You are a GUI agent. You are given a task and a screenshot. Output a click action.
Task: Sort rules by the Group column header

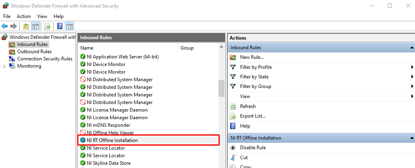click(x=198, y=48)
